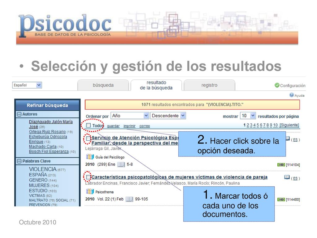
Task: Click the green ID badge for 114480
Action: tap(281, 200)
